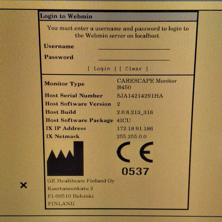The image size is (222, 222).
Task: Click the Password input field
Action: point(134,57)
